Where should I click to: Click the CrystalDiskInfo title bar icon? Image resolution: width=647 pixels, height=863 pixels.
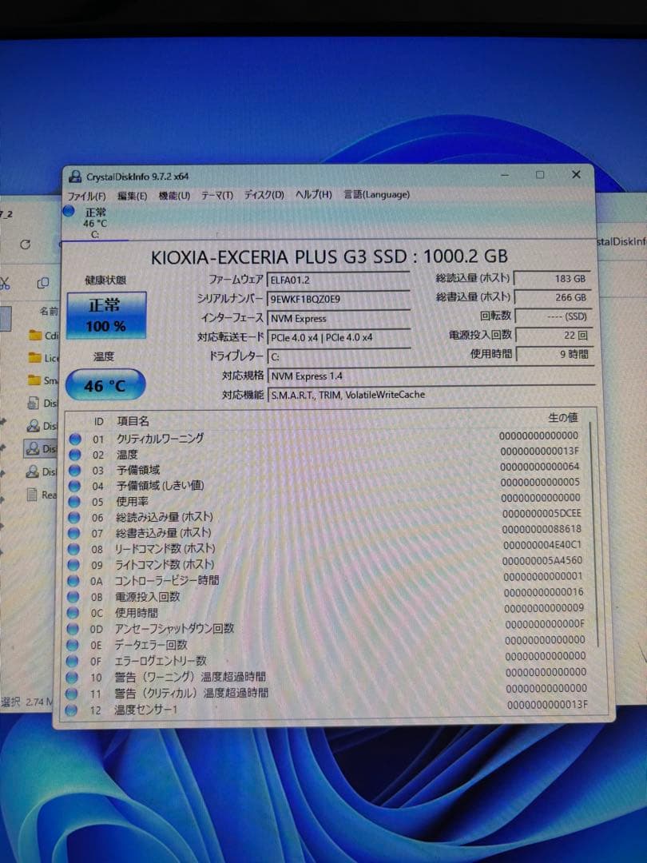pyautogui.click(x=75, y=174)
